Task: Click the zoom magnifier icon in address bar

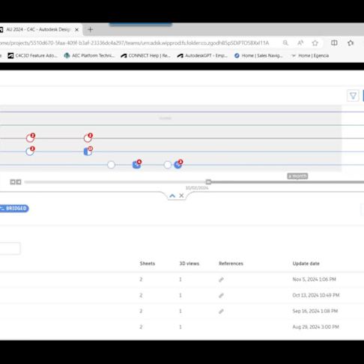Action: (x=285, y=43)
